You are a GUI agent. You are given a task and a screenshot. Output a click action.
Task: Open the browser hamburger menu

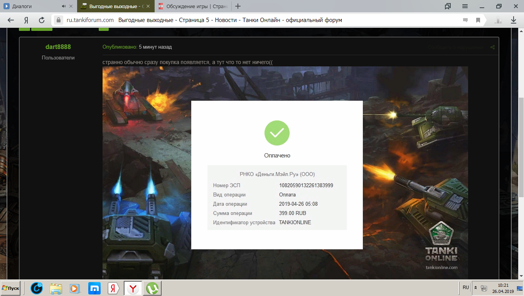pyautogui.click(x=465, y=6)
